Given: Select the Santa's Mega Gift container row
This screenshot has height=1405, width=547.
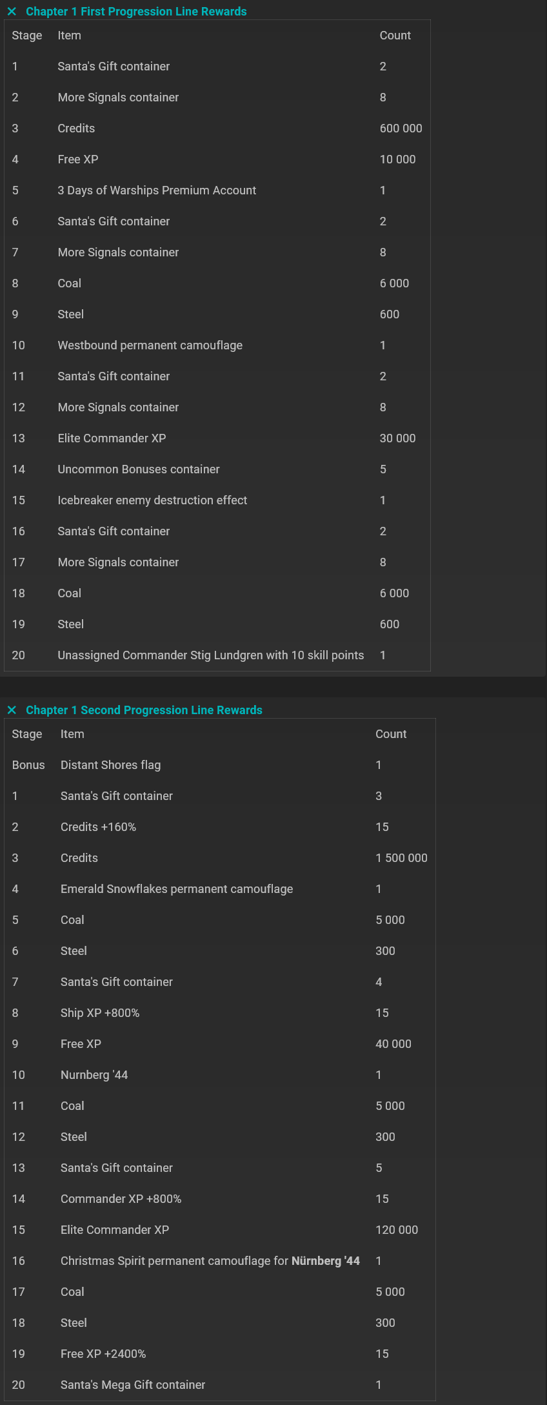Looking at the screenshot, I should click(133, 1384).
